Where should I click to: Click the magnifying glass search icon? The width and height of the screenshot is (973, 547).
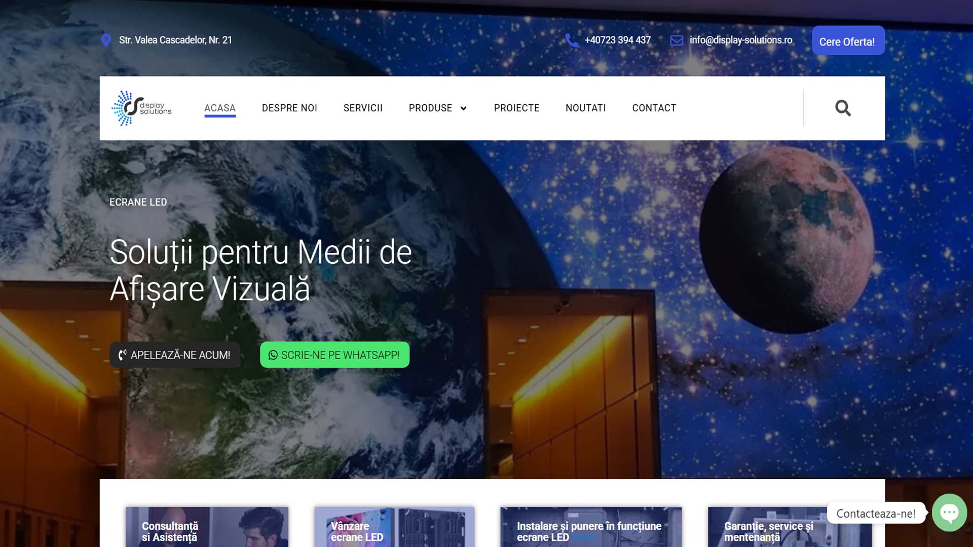pos(843,108)
